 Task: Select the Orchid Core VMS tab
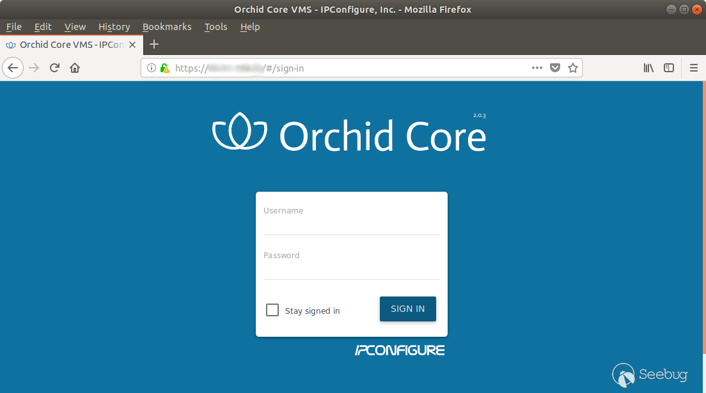[71, 45]
